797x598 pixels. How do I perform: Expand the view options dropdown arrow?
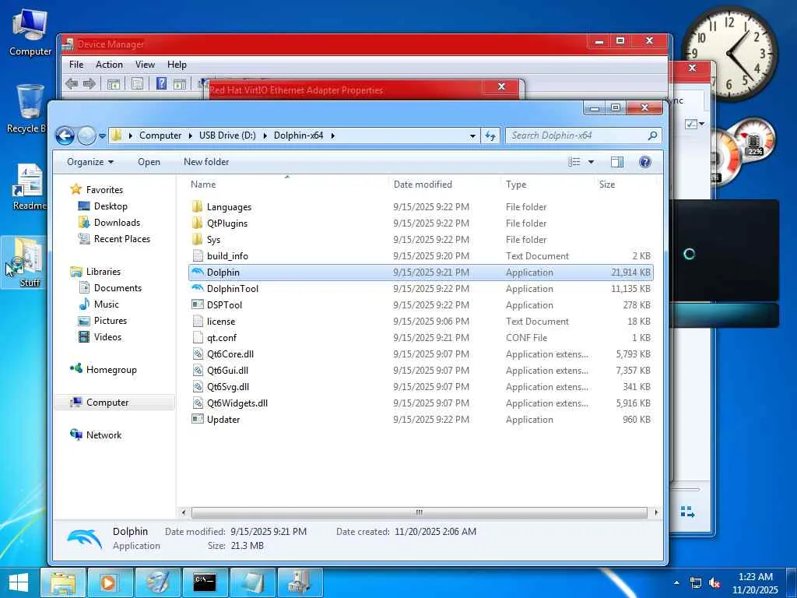(592, 162)
